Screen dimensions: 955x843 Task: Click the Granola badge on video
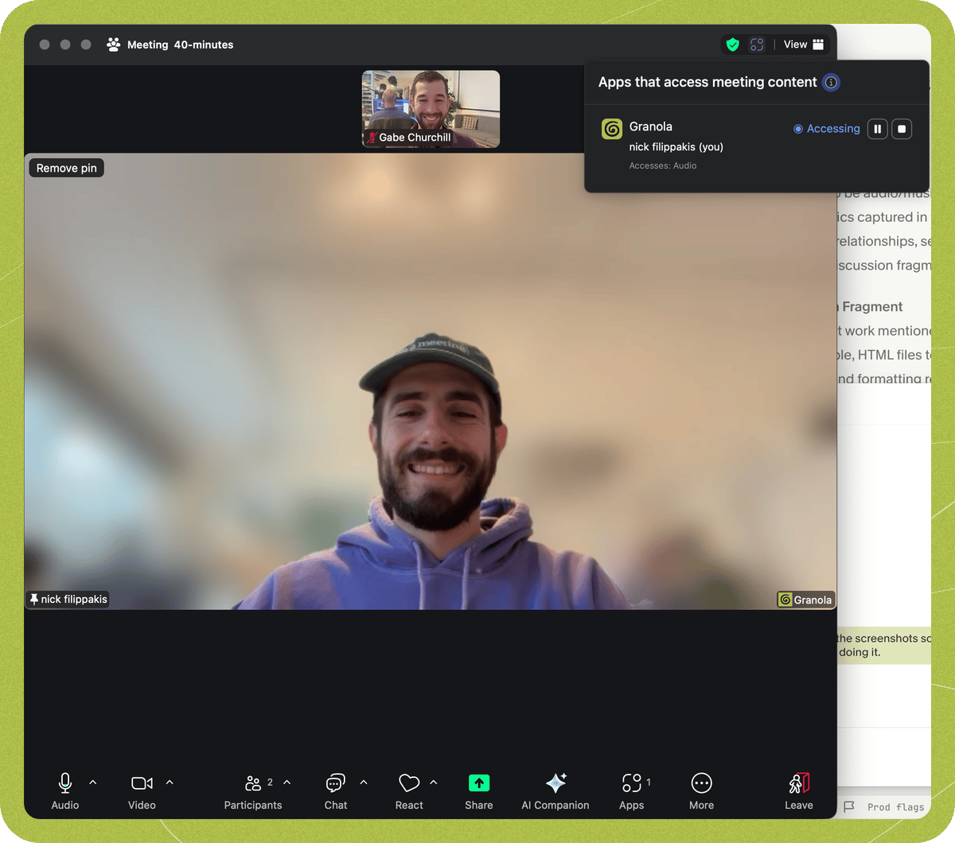[805, 600]
